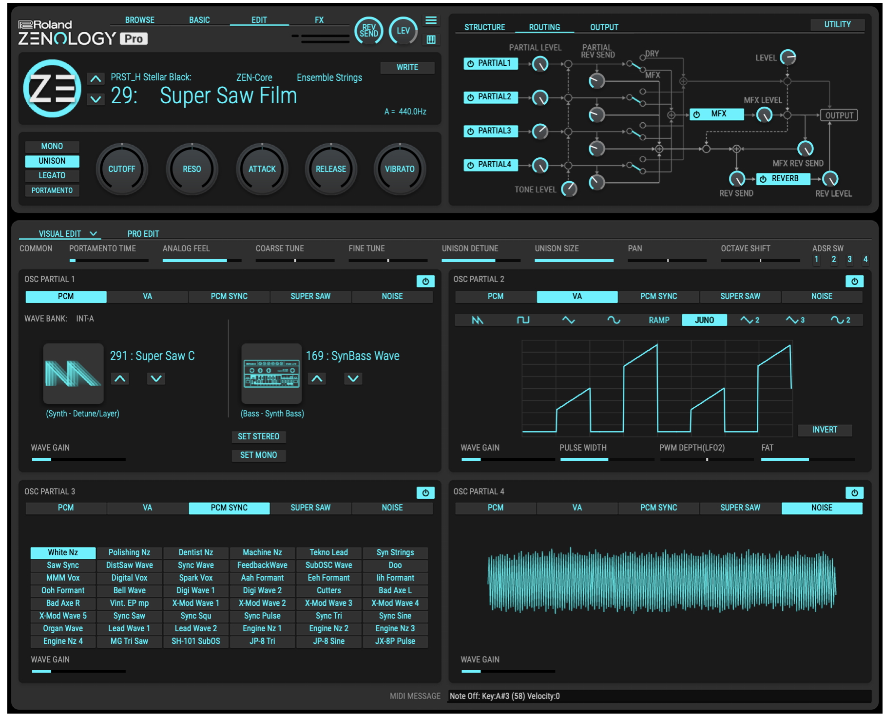Adjust the UNISON DETUNE slider

click(480, 260)
